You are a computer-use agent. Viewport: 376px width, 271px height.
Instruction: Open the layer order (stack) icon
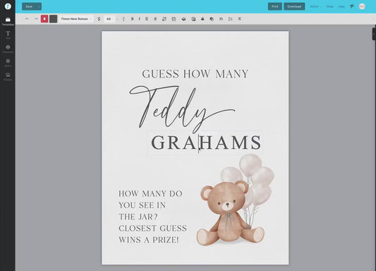pos(183,19)
